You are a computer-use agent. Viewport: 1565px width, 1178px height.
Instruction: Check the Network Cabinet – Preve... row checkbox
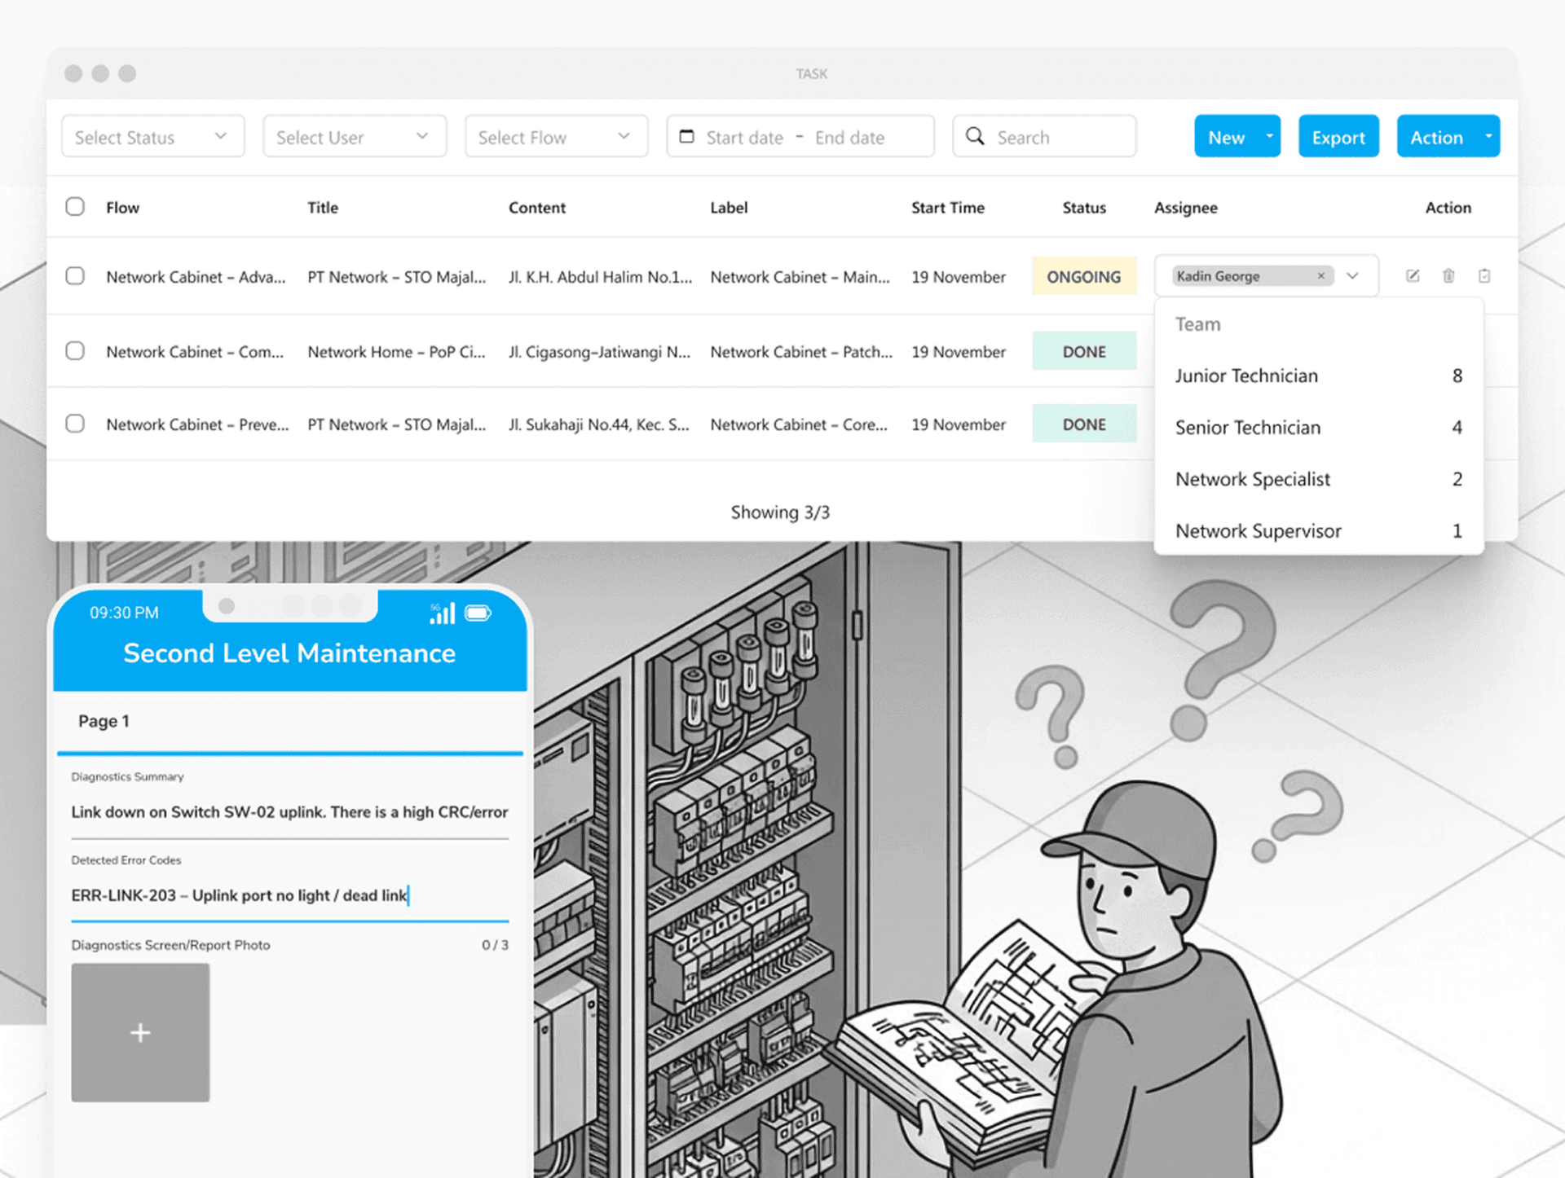click(x=75, y=424)
